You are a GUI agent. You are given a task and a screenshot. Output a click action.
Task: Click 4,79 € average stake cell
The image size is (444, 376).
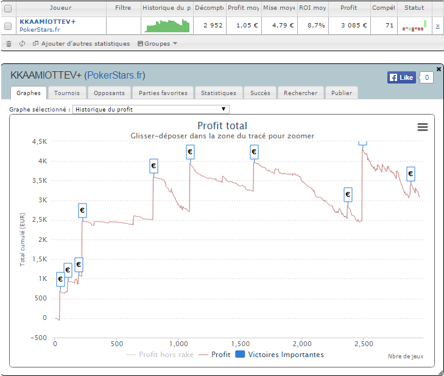tap(280, 26)
